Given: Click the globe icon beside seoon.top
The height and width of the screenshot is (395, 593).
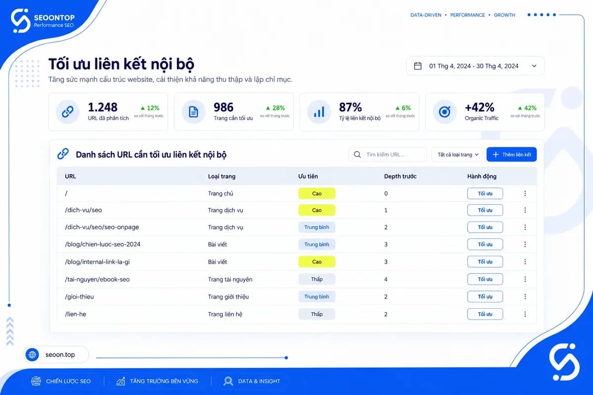Looking at the screenshot, I should click(x=33, y=355).
